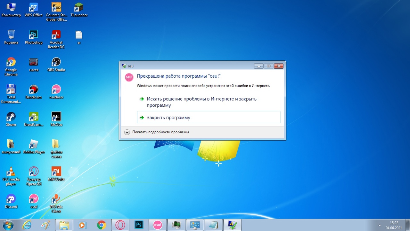Open the notepad-like taskbar button
Screen dimensions: 410x231
(x=213, y=225)
